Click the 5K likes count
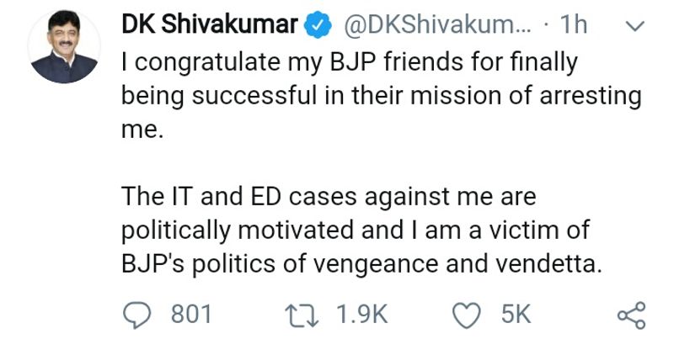Screen dimensions: 674x355 tap(516, 315)
